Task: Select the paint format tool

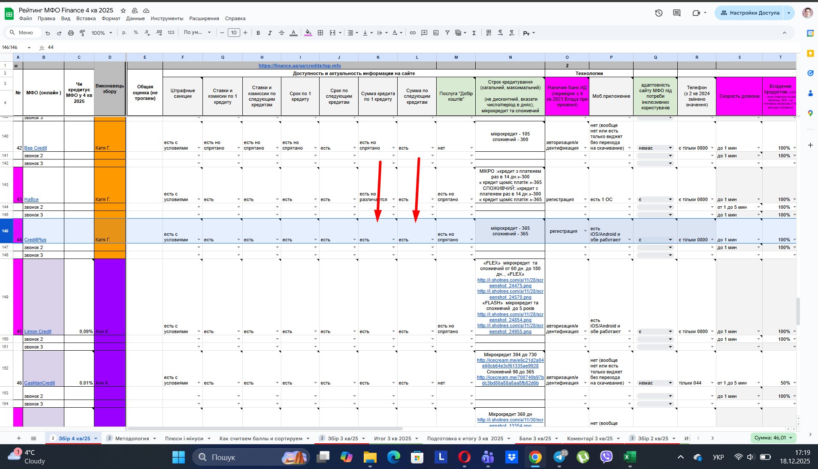Action: point(82,33)
